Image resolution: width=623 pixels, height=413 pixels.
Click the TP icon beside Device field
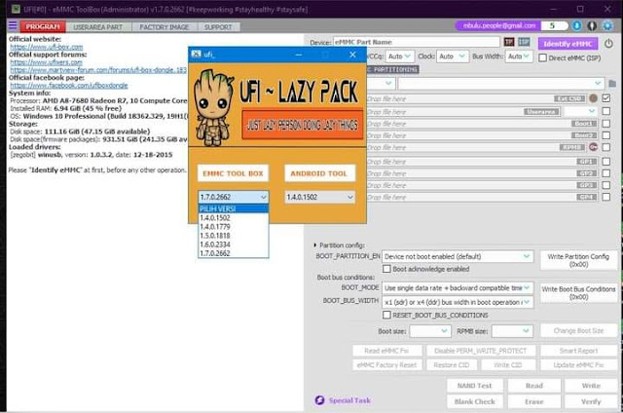[x=509, y=42]
